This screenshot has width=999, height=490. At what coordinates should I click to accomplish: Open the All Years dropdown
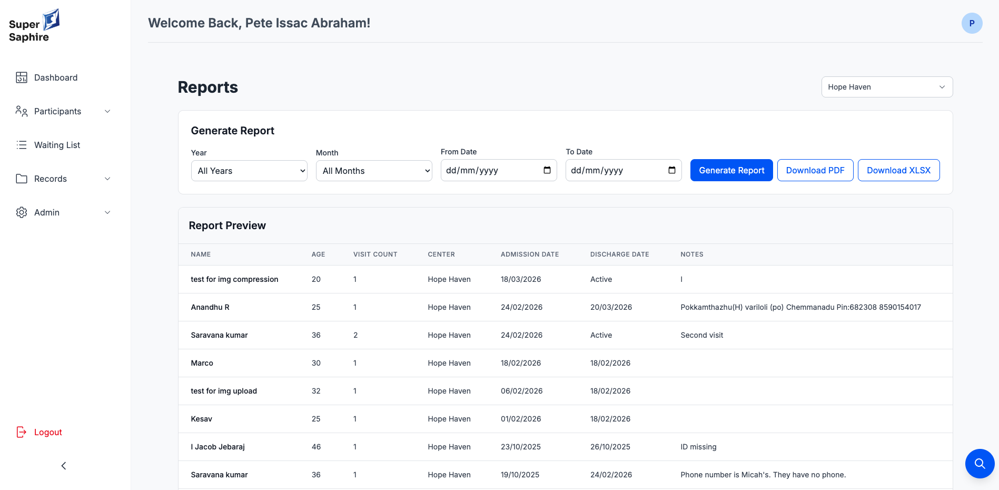[x=249, y=171]
